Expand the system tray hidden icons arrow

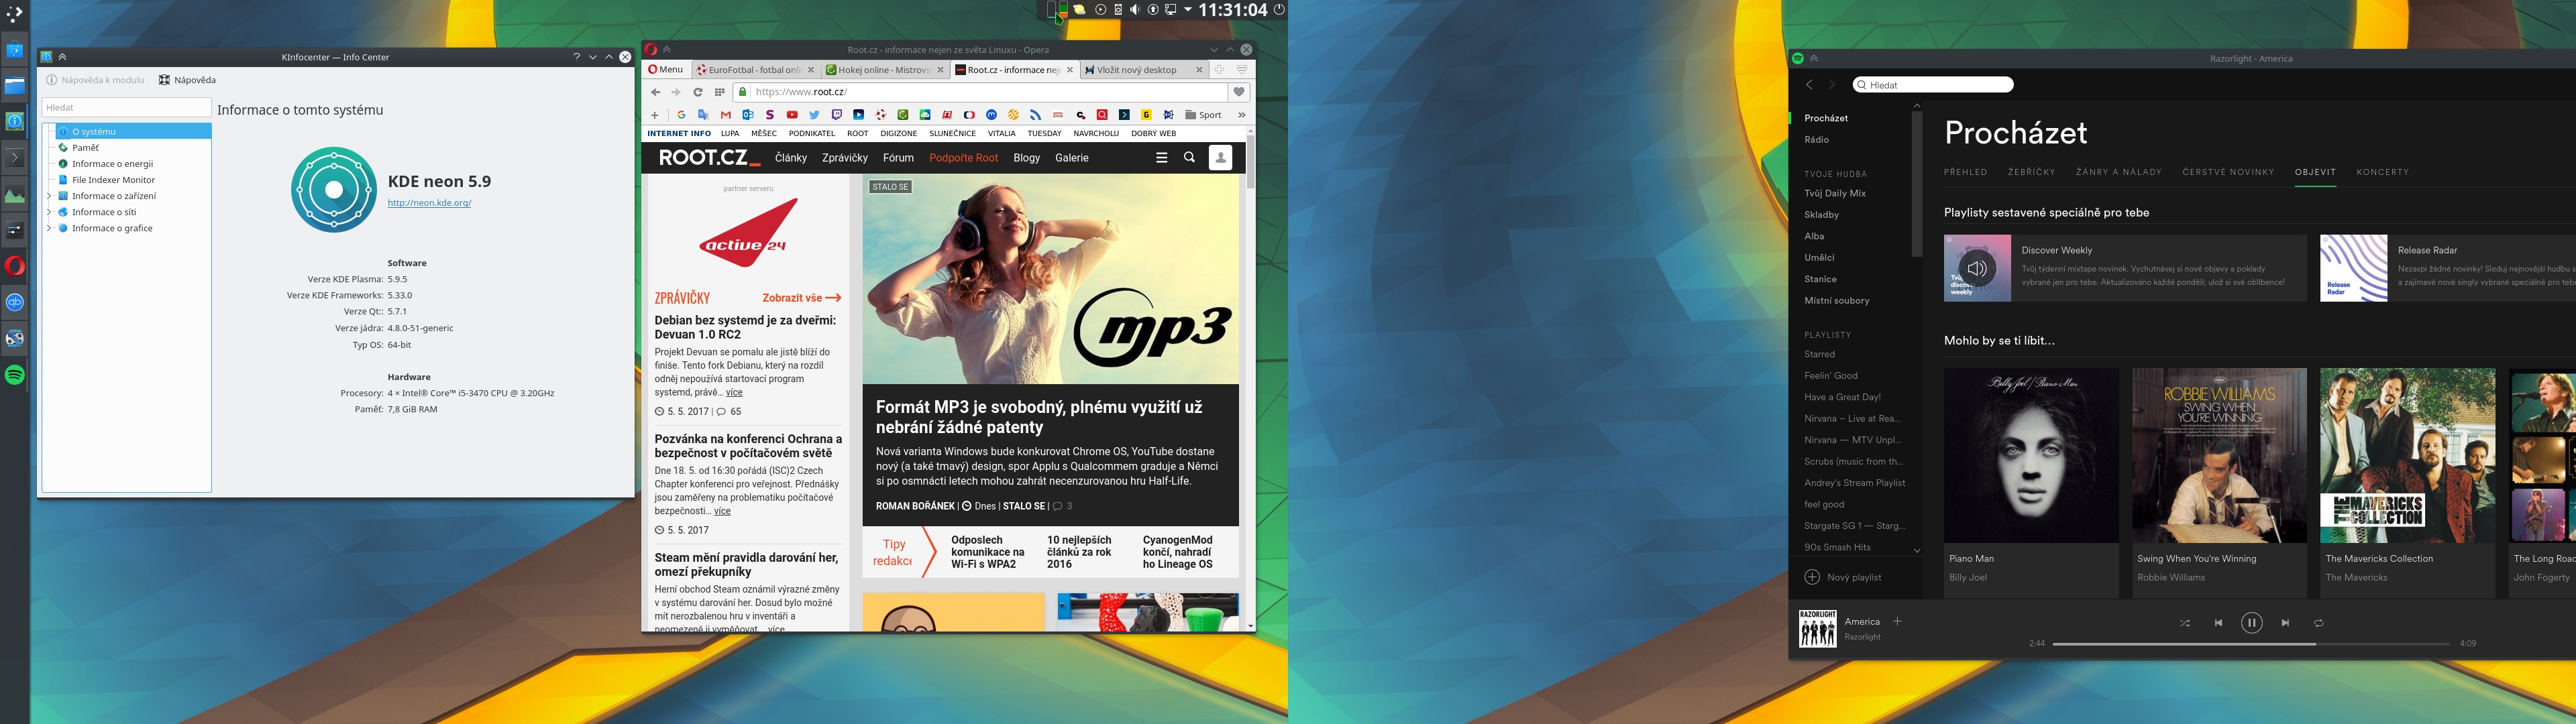point(1188,10)
